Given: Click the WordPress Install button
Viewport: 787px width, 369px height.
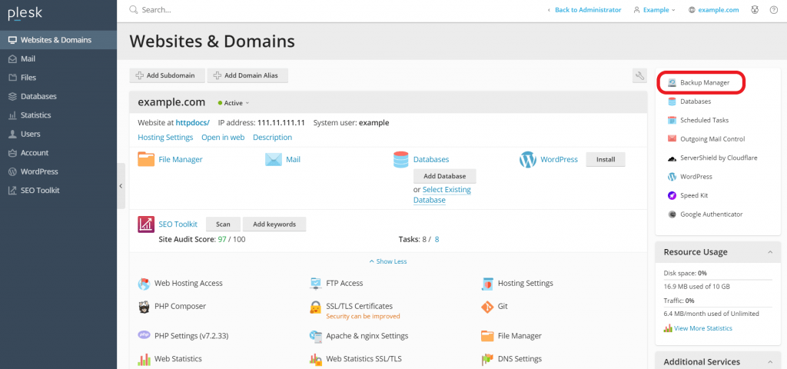Looking at the screenshot, I should coord(606,160).
